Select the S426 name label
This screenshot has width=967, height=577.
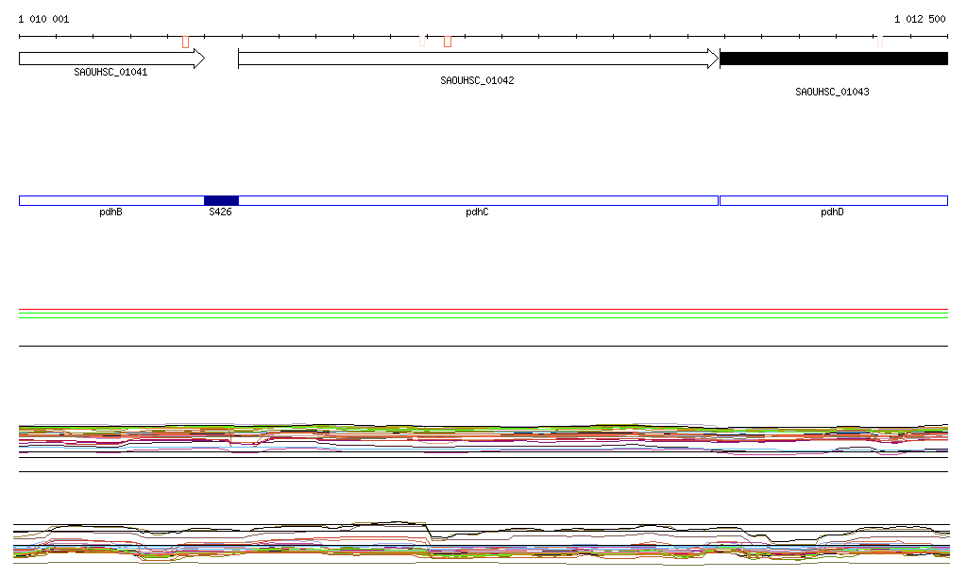(x=220, y=212)
